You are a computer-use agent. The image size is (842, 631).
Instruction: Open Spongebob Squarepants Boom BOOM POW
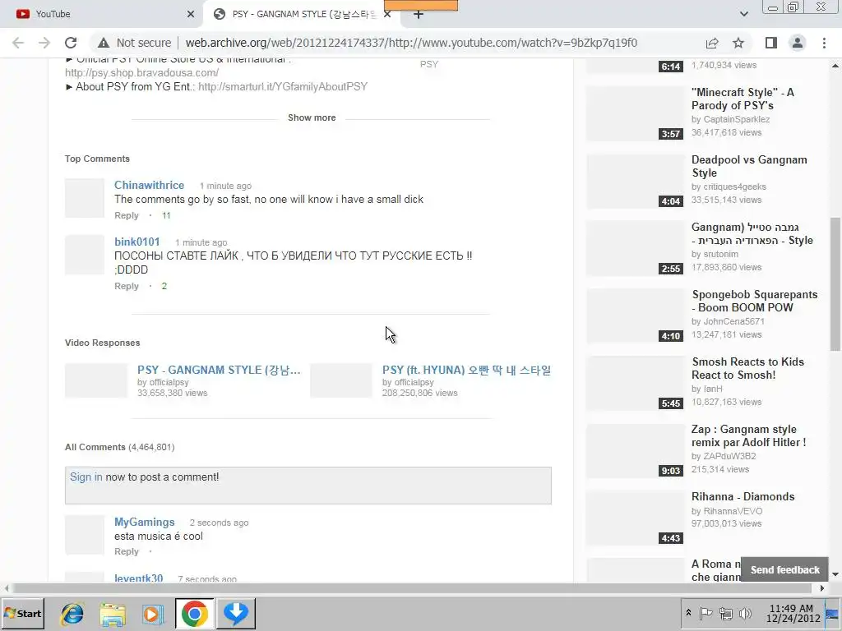755,301
